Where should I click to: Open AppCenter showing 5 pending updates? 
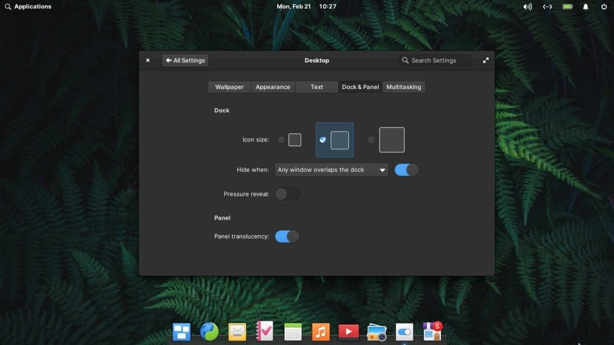[432, 331]
